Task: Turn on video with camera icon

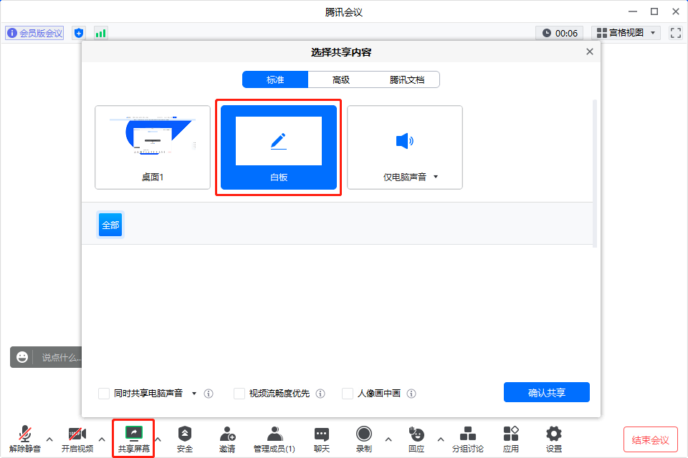Action: [77, 434]
